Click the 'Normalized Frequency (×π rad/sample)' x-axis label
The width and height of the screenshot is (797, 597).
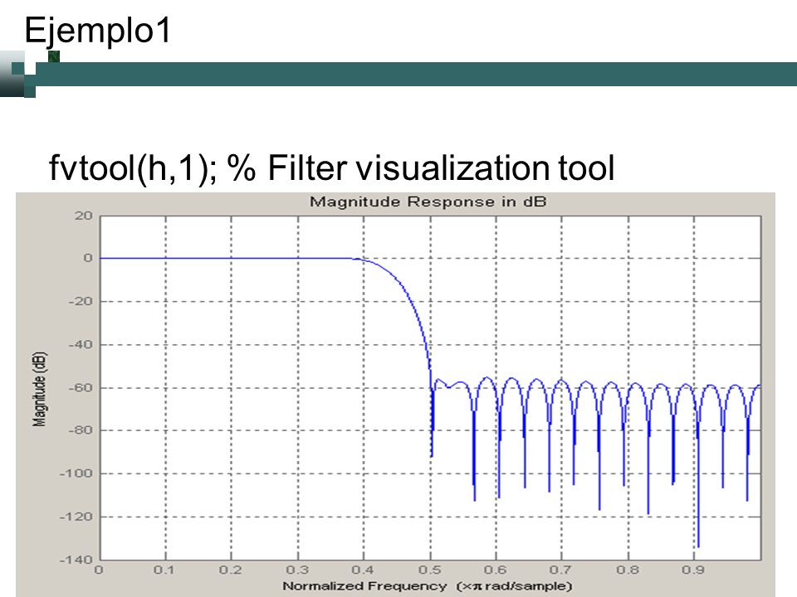[x=428, y=586]
